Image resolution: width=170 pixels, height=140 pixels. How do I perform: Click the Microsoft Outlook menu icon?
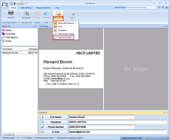[55, 23]
